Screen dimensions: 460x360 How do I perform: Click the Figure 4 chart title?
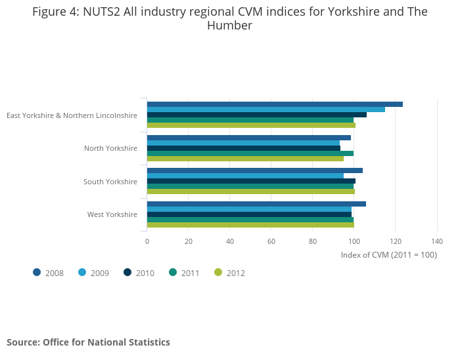tap(229, 18)
